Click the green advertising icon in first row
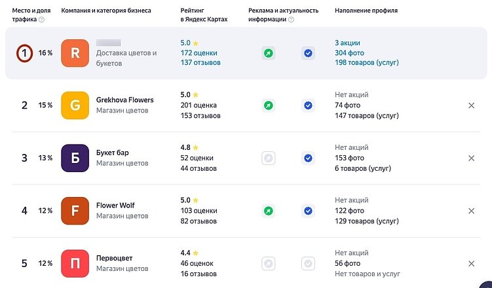 tap(268, 53)
